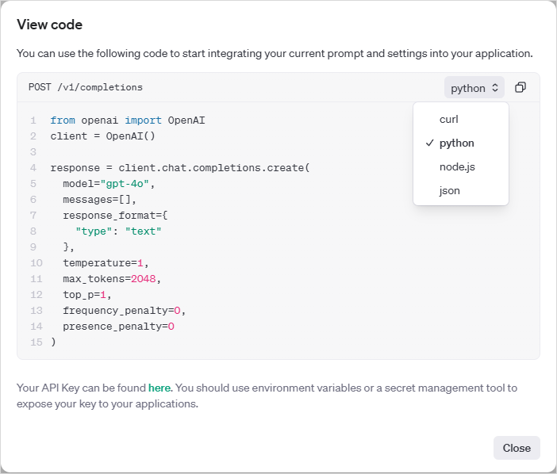Click line number 1 in the gutter
This screenshot has height=474, width=557.
coord(33,120)
